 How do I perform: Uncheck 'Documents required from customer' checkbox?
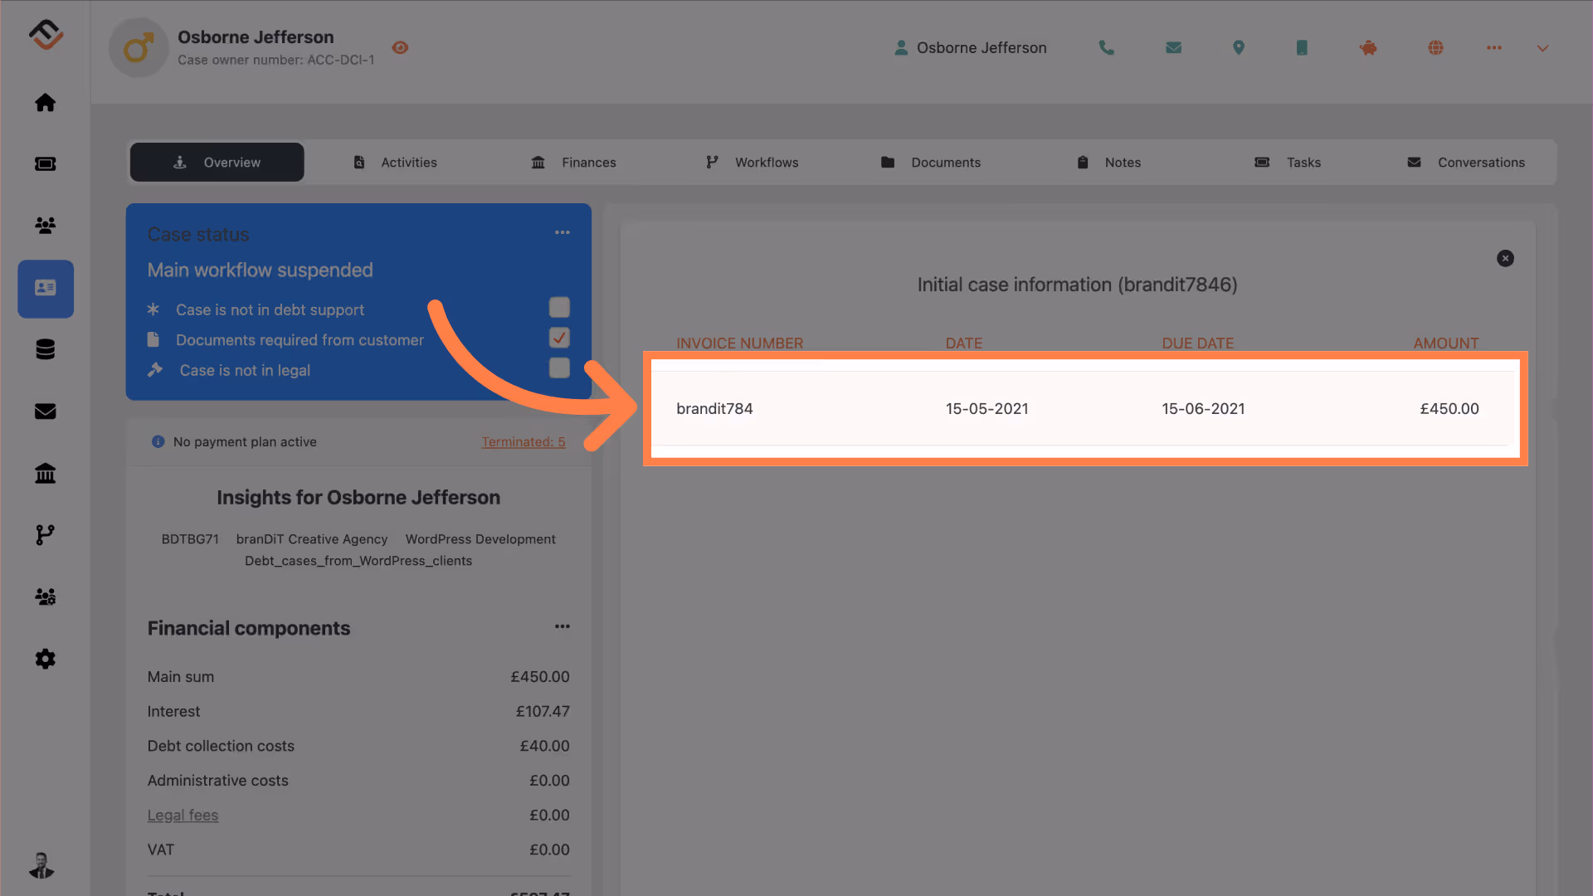click(x=559, y=338)
